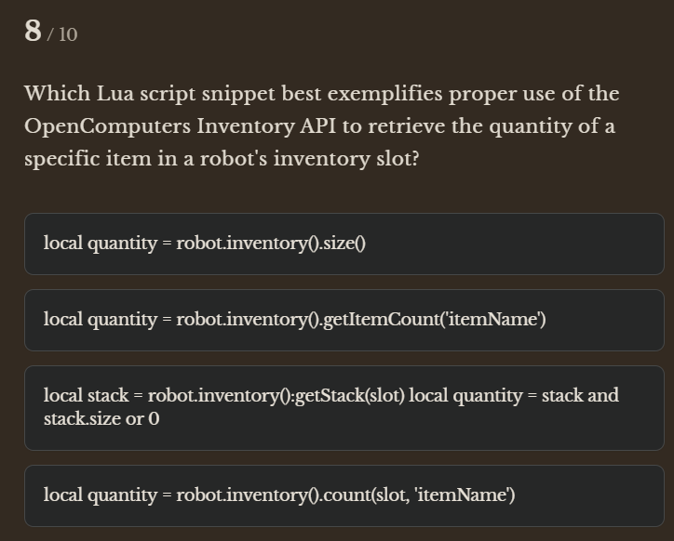Select the count(slot, 'itemName') answer
This screenshot has height=541, width=674.
click(344, 495)
